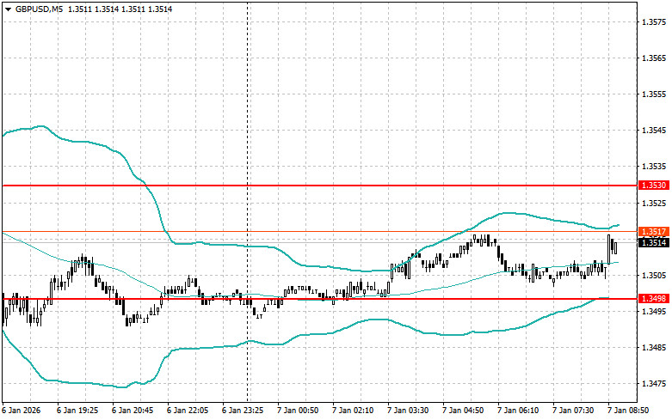
Task: Select the 1.3517 orange level price label
Action: 654,232
